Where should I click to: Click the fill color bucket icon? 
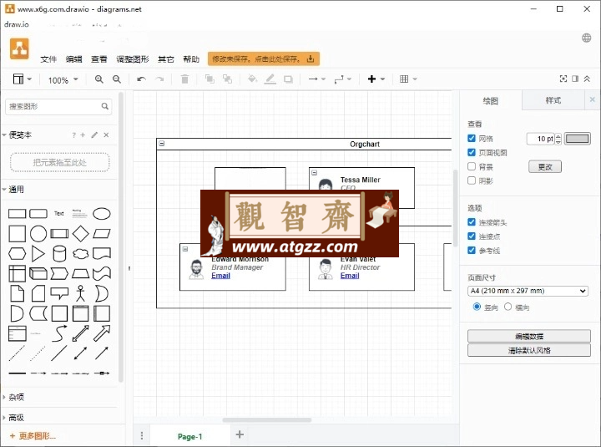click(x=252, y=79)
